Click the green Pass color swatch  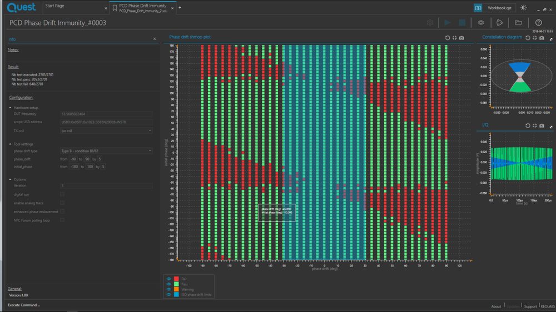pos(176,284)
